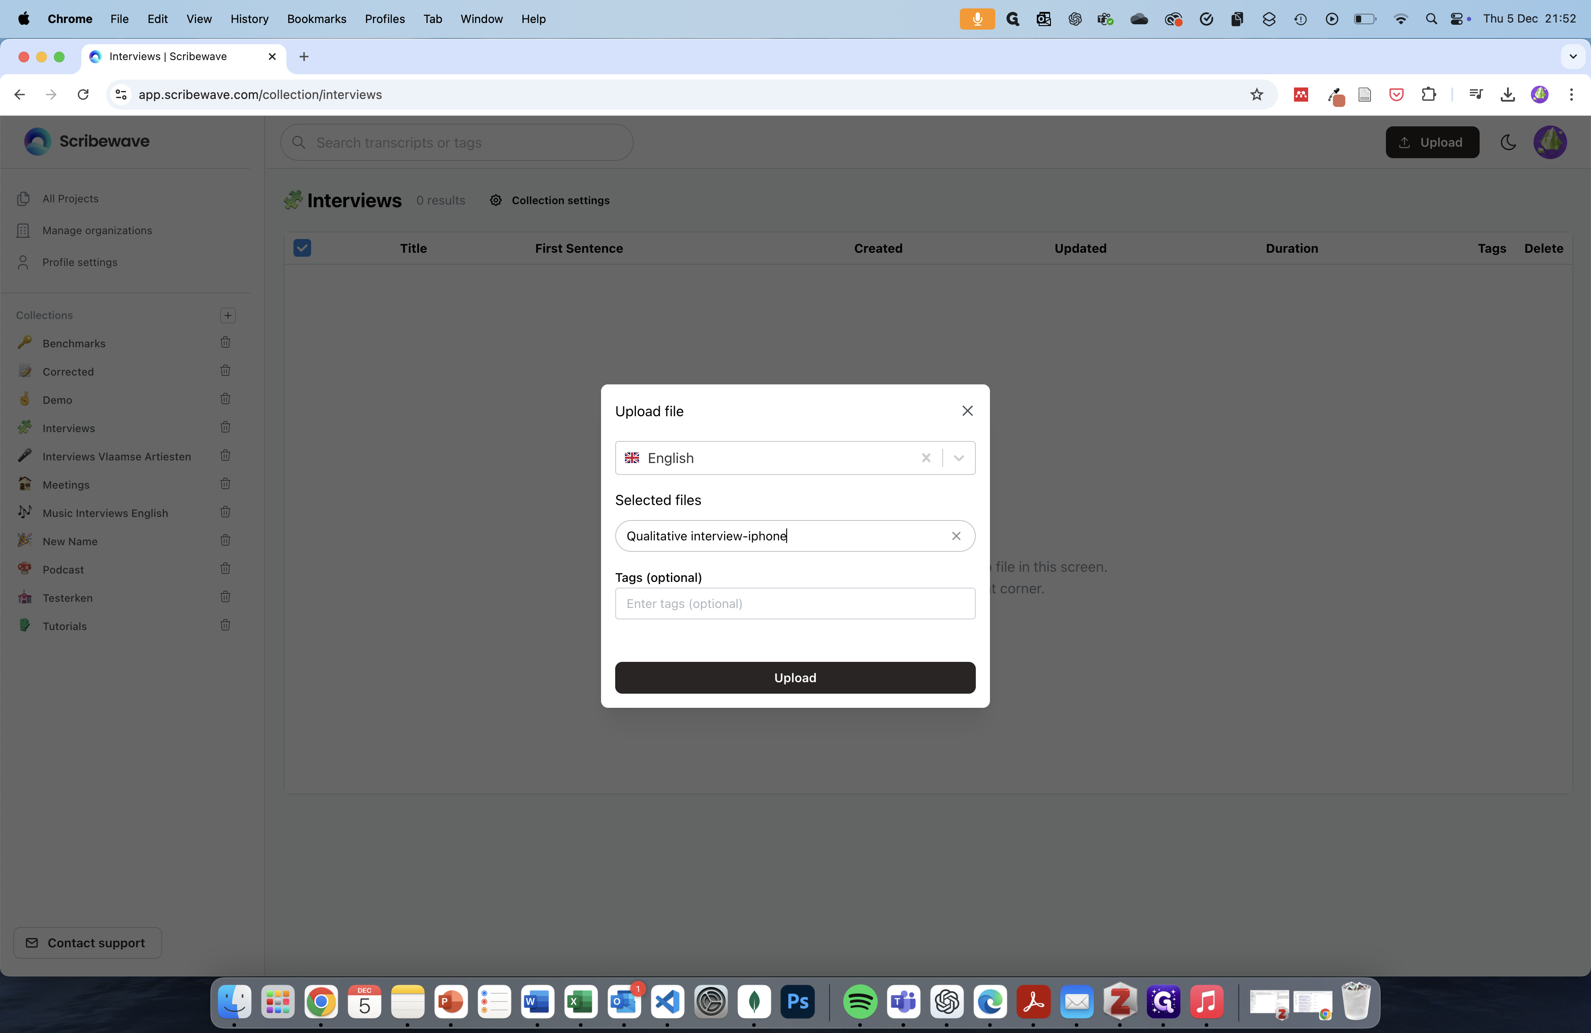Sort by the Title column header
Screen dimensions: 1591x1033
point(413,248)
